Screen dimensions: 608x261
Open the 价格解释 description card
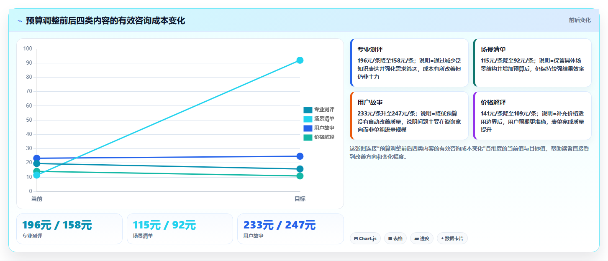point(532,116)
